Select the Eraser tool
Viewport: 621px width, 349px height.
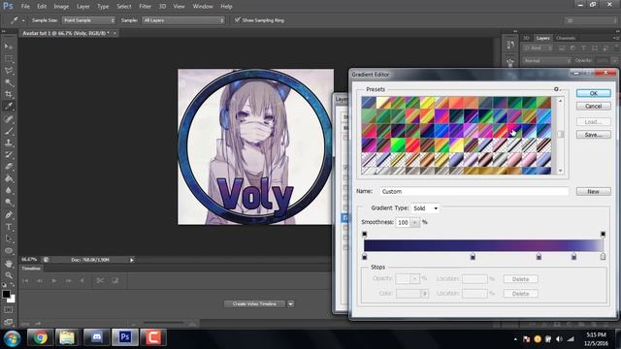[9, 167]
